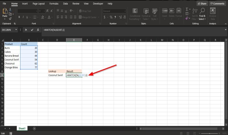The height and width of the screenshot is (135, 228).
Task: Open Number Format dialog launcher
Action: click(126, 23)
